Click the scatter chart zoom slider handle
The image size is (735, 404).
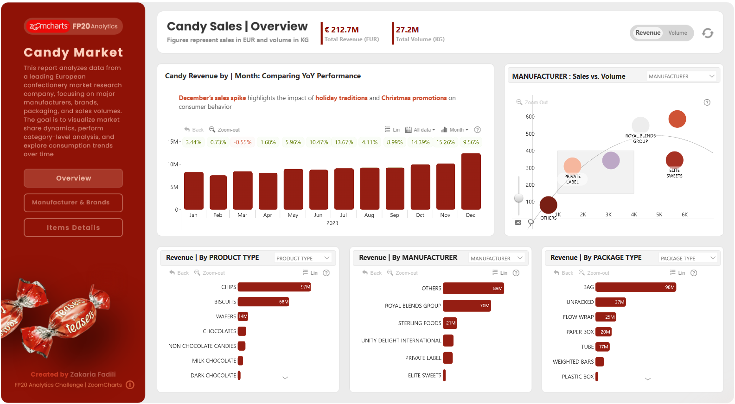518,198
